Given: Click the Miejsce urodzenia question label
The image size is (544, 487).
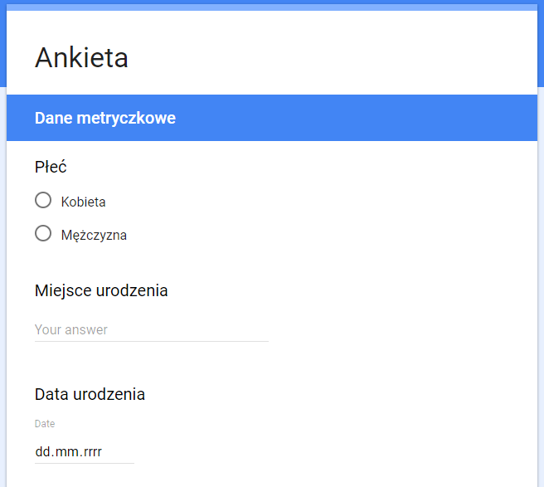Looking at the screenshot, I should pos(101,290).
